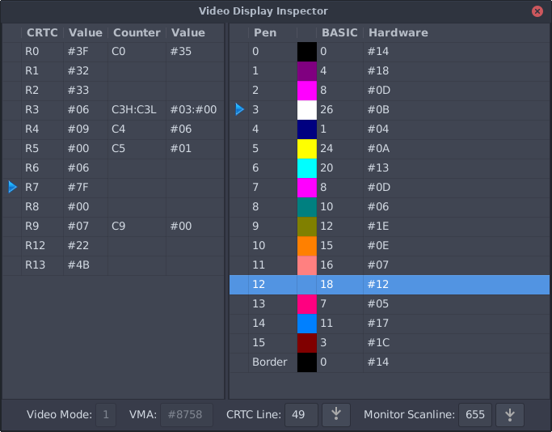Select the R0 register value #3F
The height and width of the screenshot is (432, 552).
tap(78, 52)
